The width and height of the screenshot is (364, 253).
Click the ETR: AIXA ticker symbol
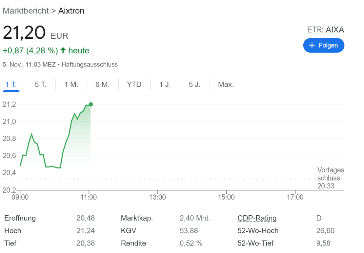[326, 30]
